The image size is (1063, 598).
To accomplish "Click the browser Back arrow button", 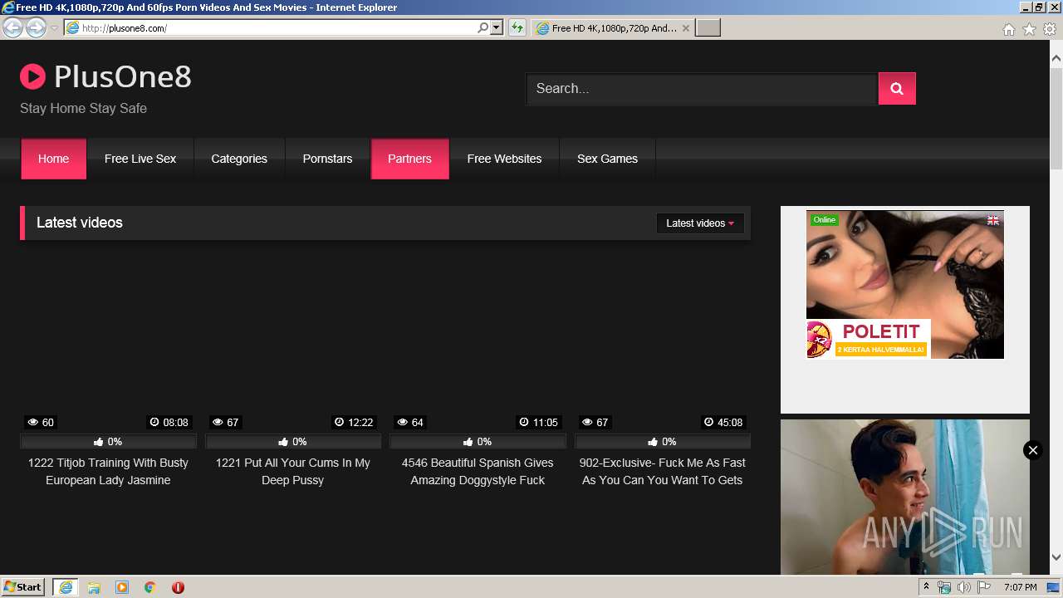I will pos(12,28).
